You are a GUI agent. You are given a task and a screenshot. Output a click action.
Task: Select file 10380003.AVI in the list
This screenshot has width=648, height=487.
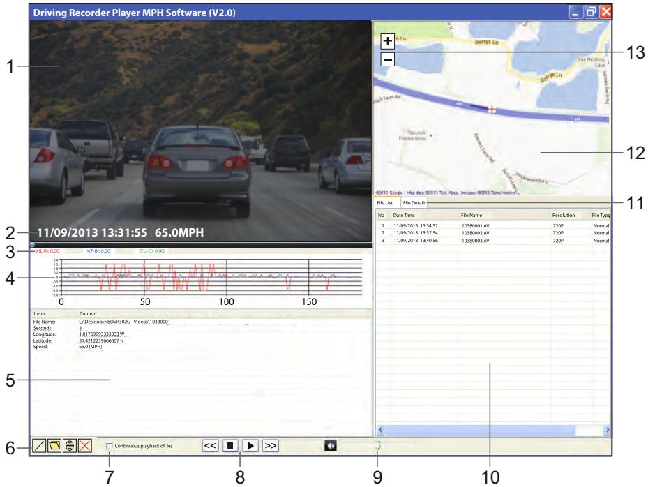(x=493, y=241)
